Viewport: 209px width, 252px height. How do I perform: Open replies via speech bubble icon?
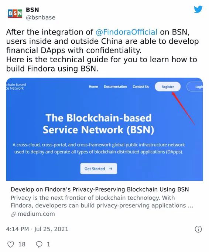coord(39,245)
